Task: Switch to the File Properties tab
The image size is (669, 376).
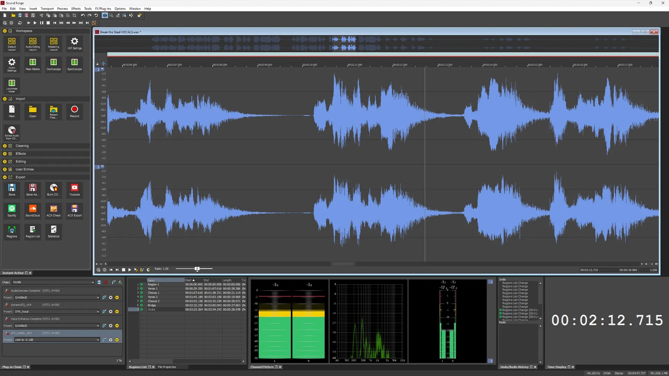Action: coord(167,367)
